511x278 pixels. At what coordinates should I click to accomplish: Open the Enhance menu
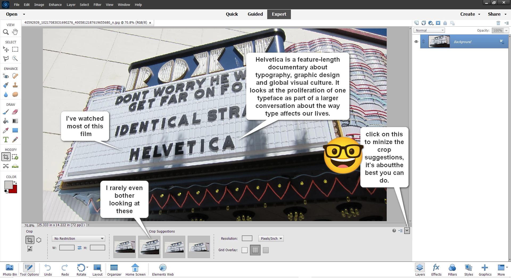click(x=55, y=5)
